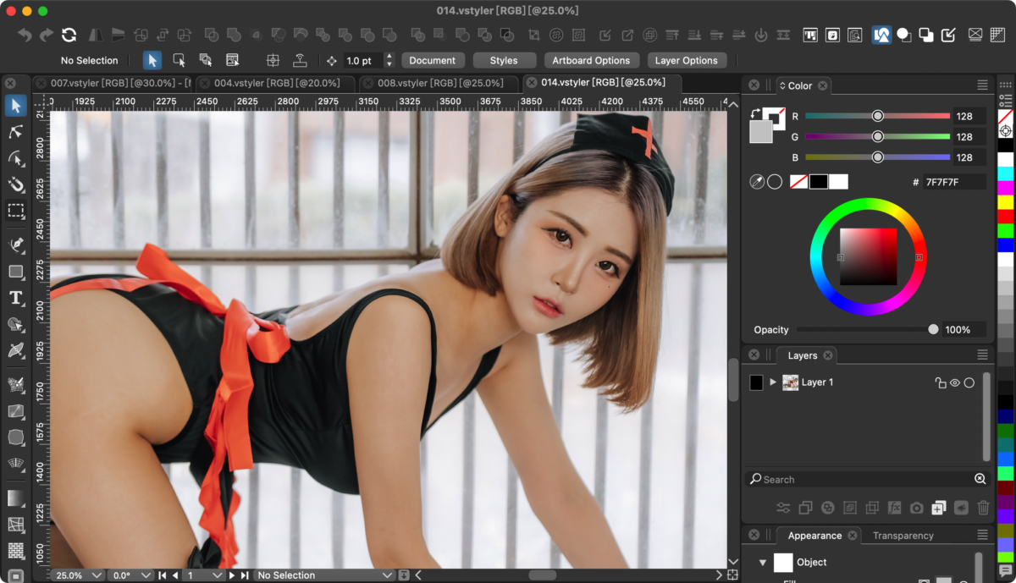This screenshot has width=1016, height=583.
Task: Toggle the checkered edit icon in top toolbar
Action: (949, 35)
